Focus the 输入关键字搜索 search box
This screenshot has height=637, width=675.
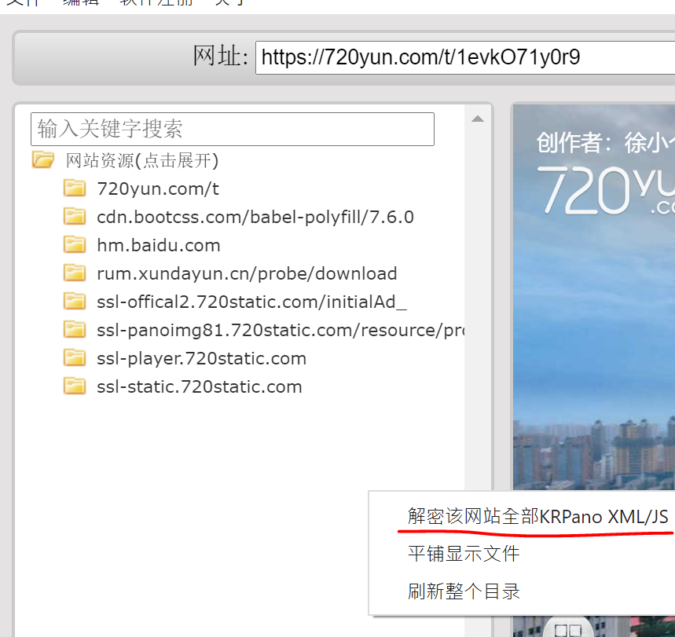pyautogui.click(x=232, y=129)
